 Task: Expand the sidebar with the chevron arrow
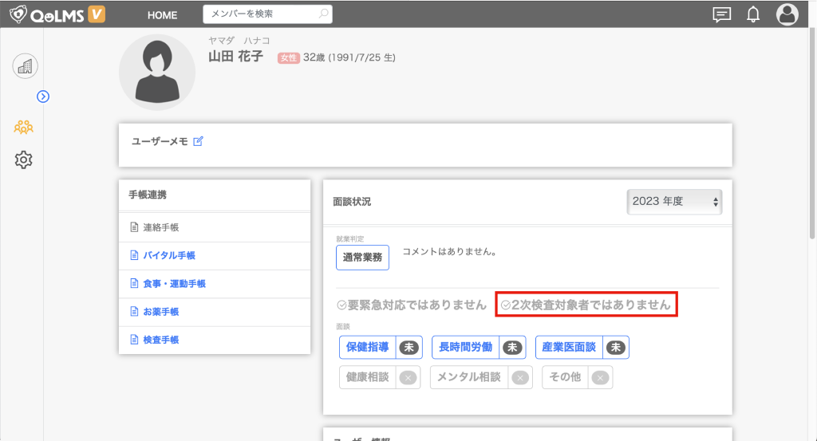44,96
